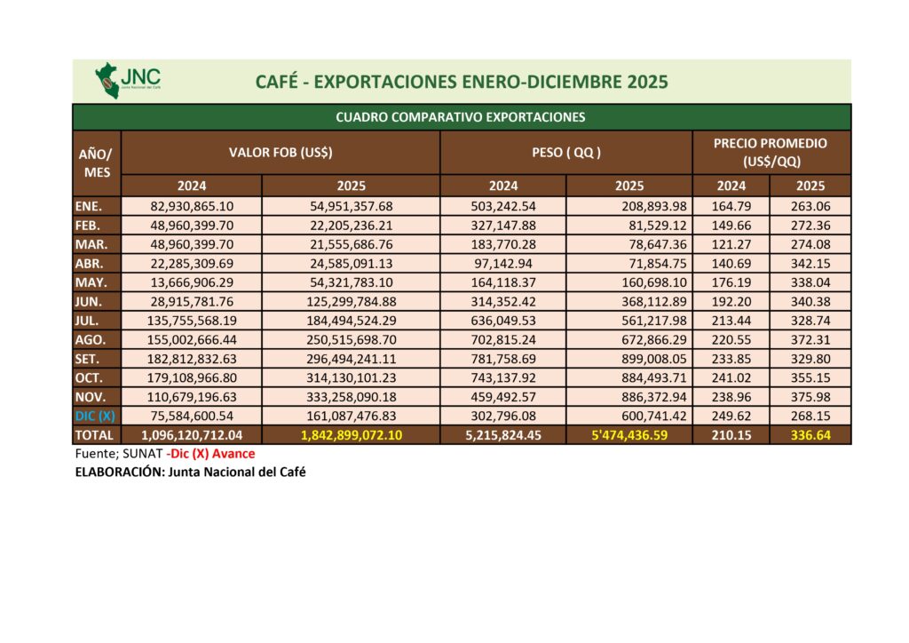Click the yellow total value 1,842,899,072.10
The width and height of the screenshot is (909, 643).
(x=352, y=435)
